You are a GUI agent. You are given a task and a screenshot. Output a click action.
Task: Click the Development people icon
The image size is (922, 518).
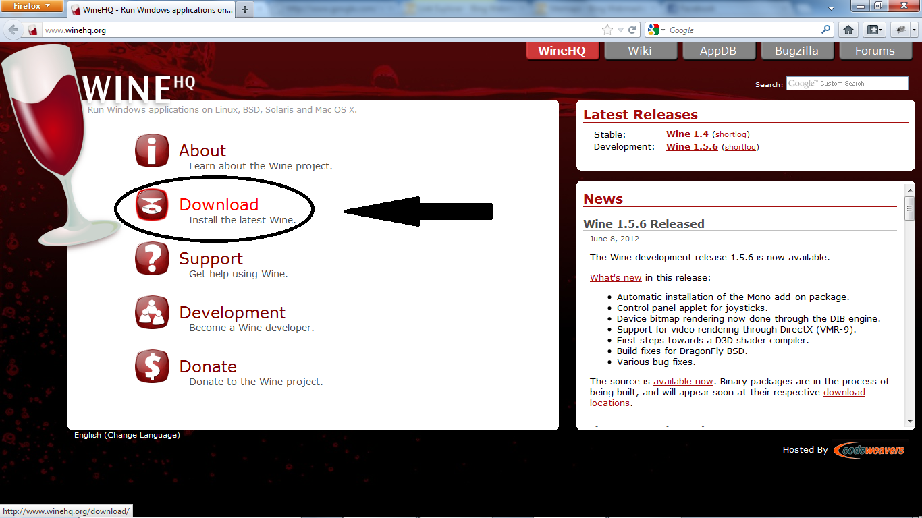152,312
